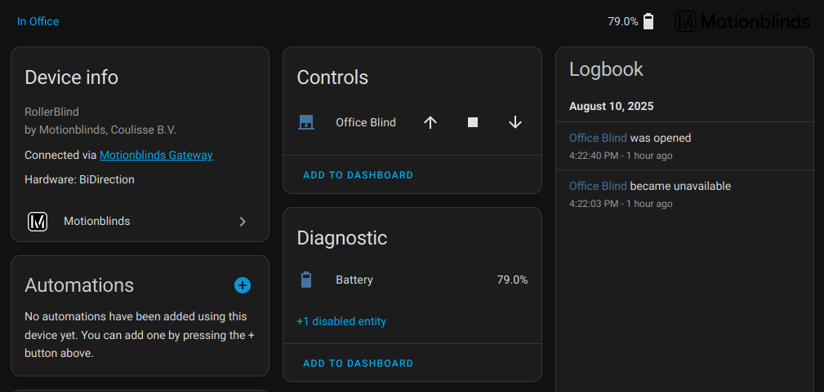Click the Motionblinds brand logo in header
Screen dimensions: 824x392
[742, 21]
